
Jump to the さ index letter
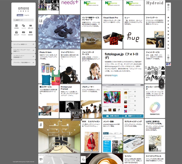point(168,24)
